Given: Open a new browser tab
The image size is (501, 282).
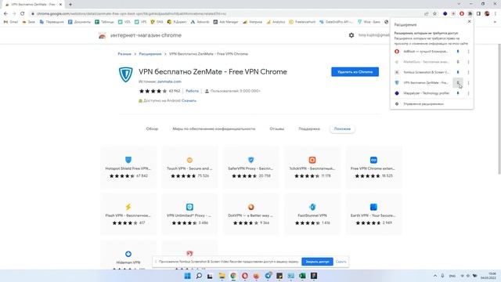Looking at the screenshot, I should 70,5.
